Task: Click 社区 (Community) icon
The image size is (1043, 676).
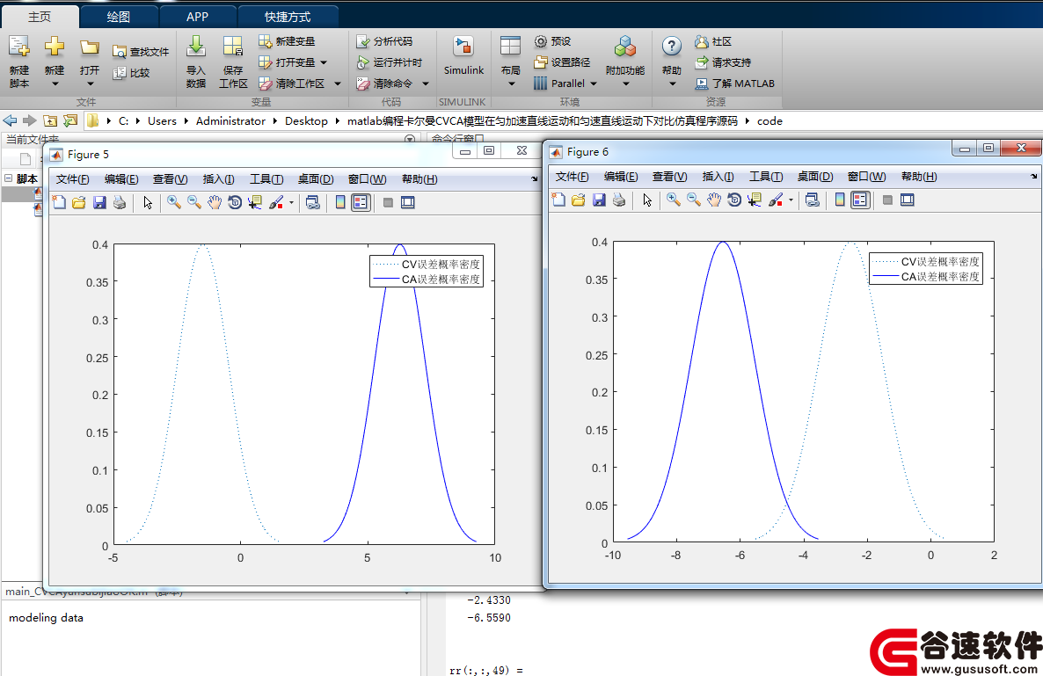Action: 701,41
